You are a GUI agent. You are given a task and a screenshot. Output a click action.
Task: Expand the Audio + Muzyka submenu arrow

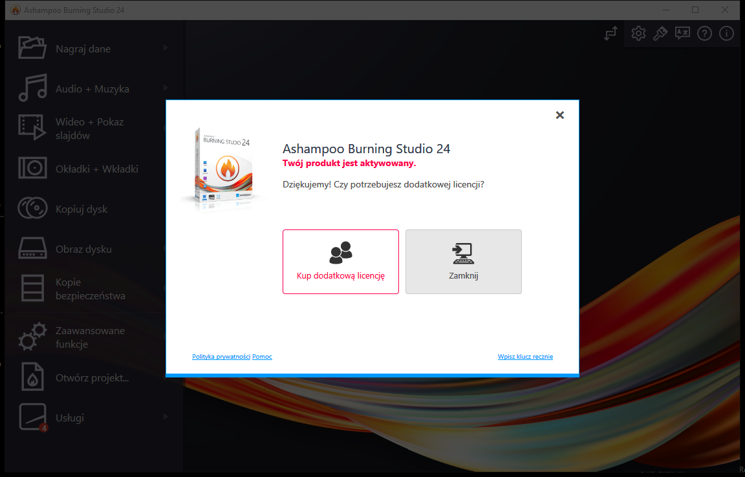(x=166, y=88)
